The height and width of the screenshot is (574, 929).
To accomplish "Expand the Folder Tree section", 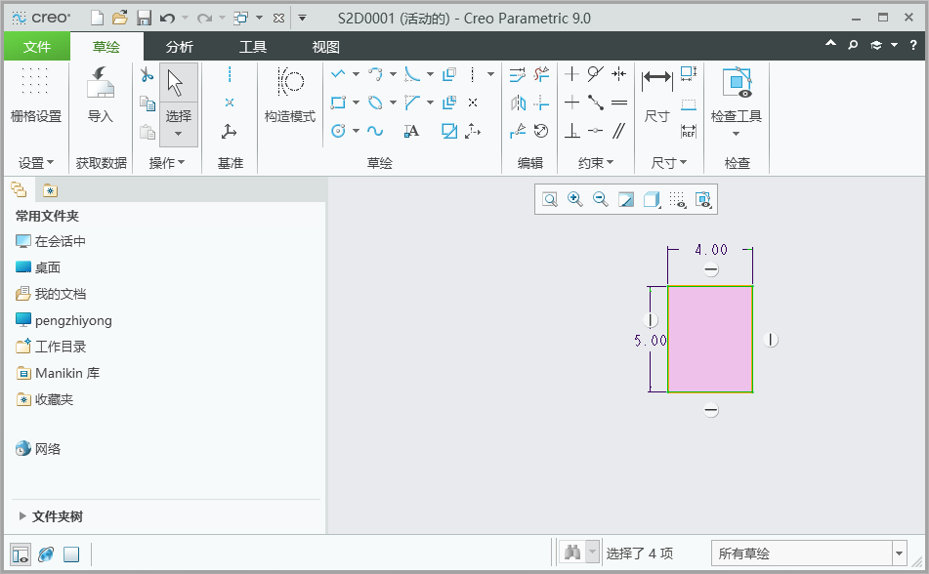I will (51, 516).
